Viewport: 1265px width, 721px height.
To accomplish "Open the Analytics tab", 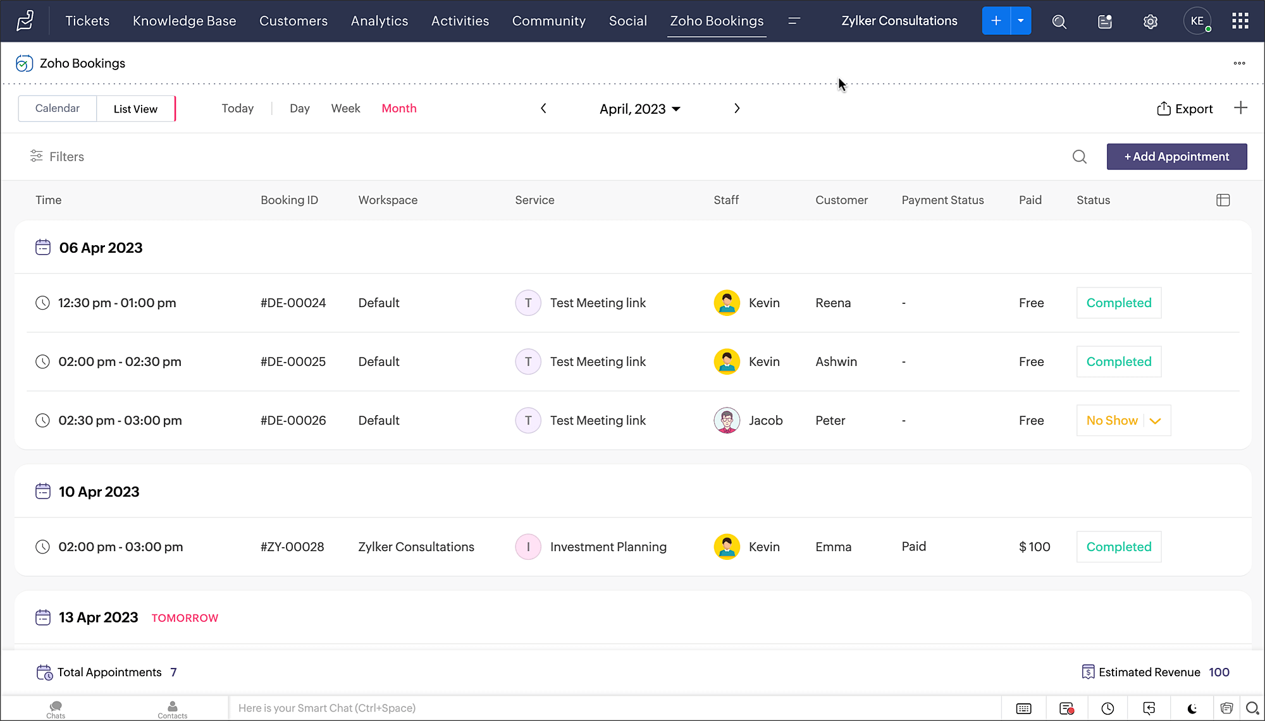I will (x=379, y=21).
